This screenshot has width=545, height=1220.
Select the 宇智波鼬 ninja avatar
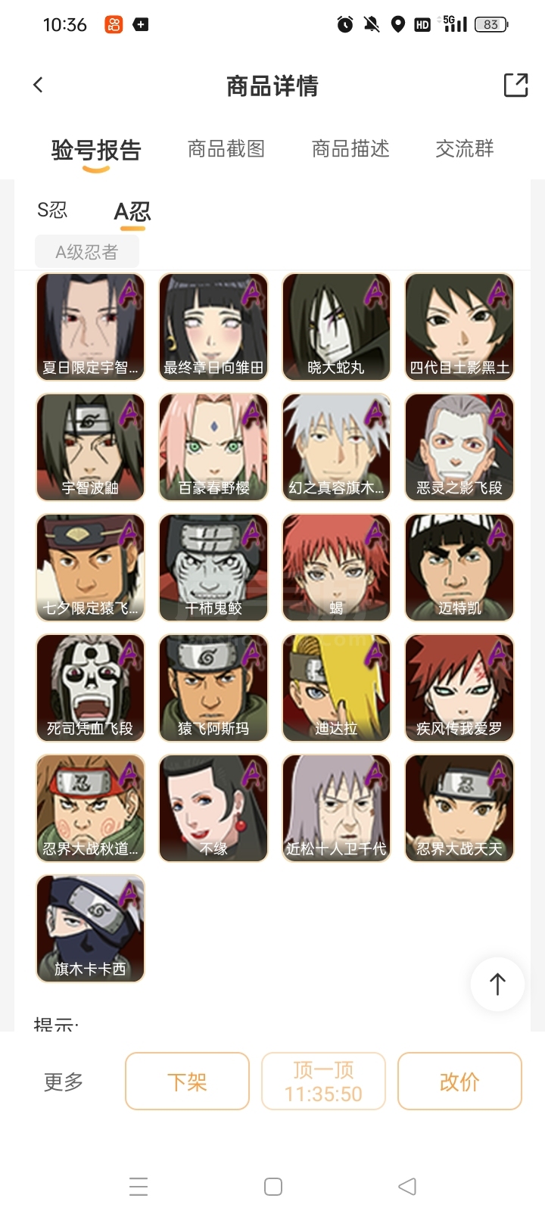point(90,447)
